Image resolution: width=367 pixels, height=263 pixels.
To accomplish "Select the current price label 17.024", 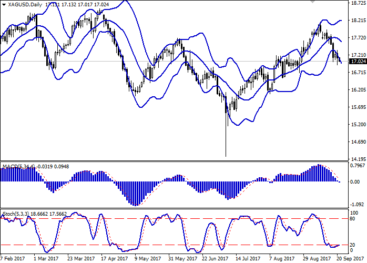I will pyautogui.click(x=358, y=62).
